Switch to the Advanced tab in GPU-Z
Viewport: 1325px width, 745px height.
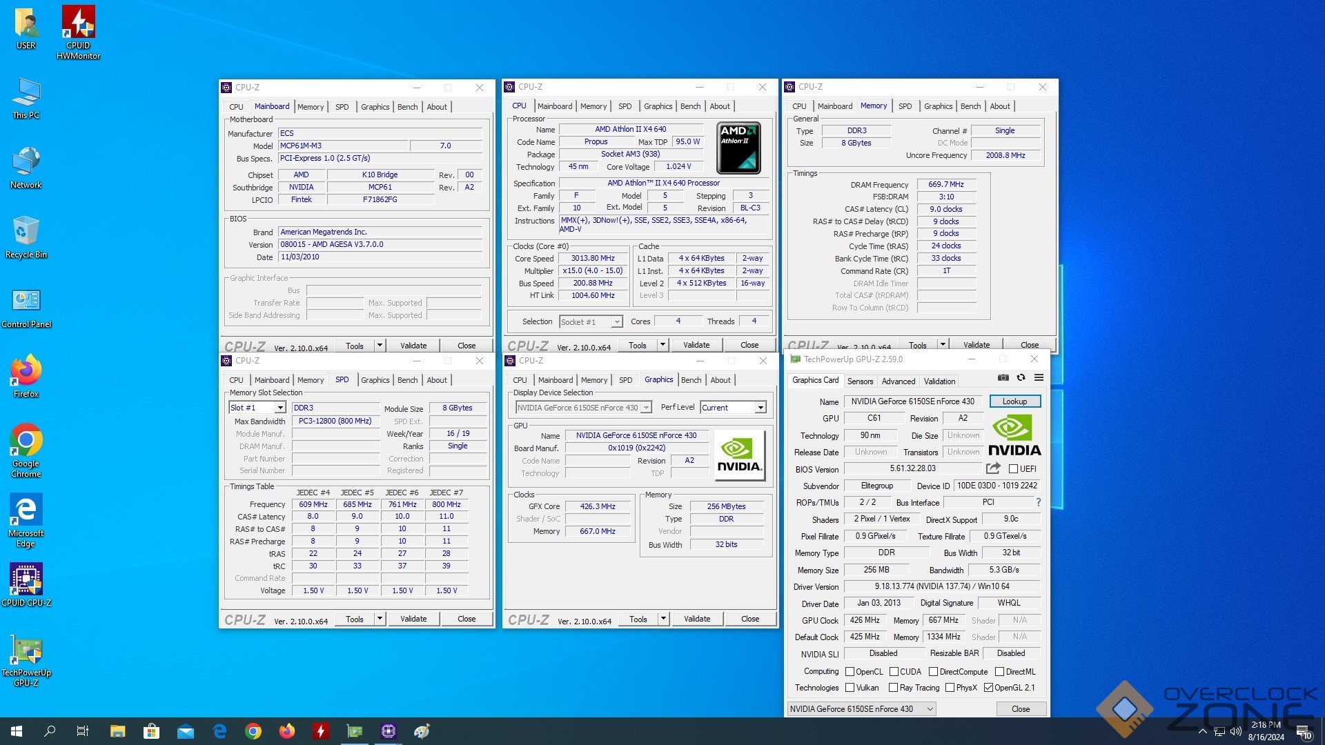pyautogui.click(x=898, y=381)
